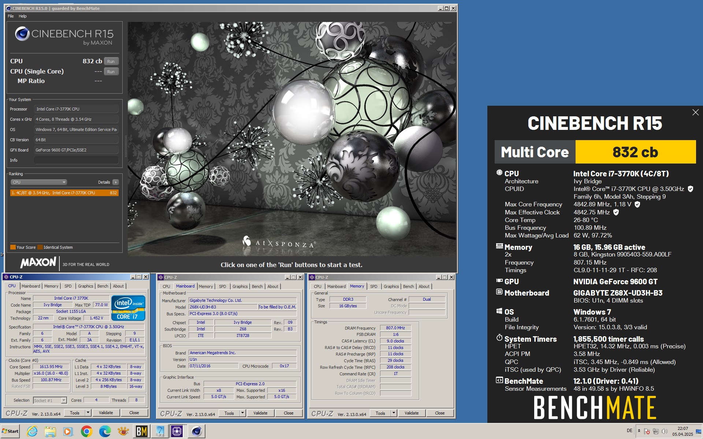Screen dimensions: 703x439
Task: Click the shield icon beside Max Effective Clock
Action: [x=616, y=212]
